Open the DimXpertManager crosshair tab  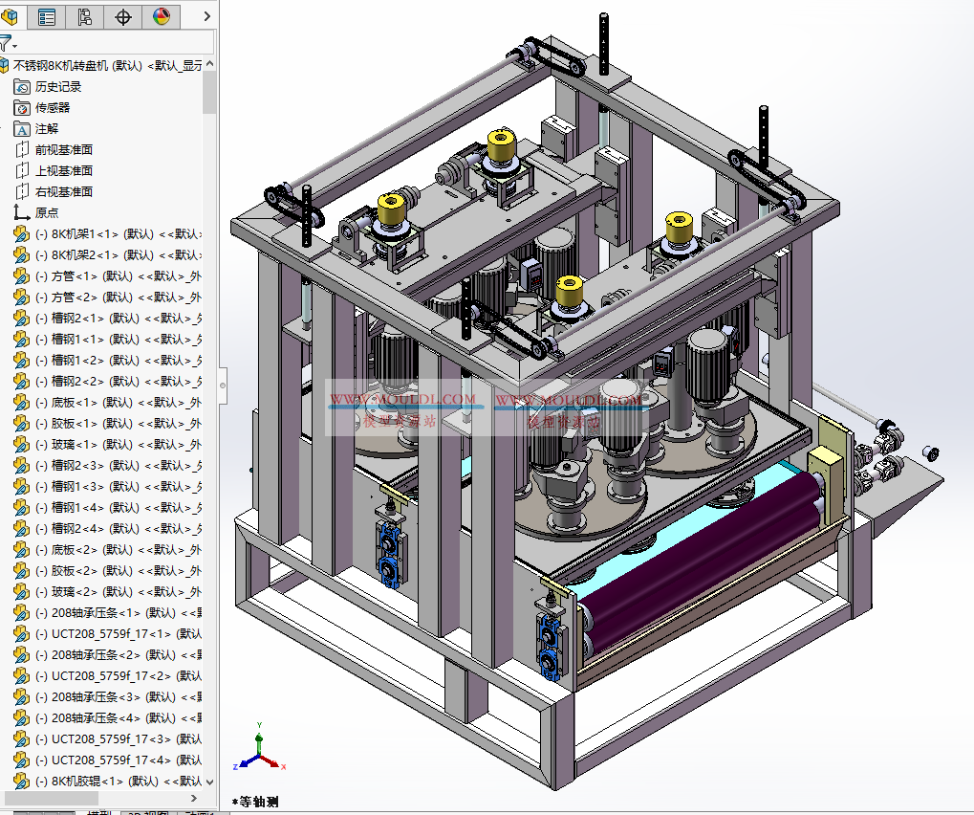(122, 16)
